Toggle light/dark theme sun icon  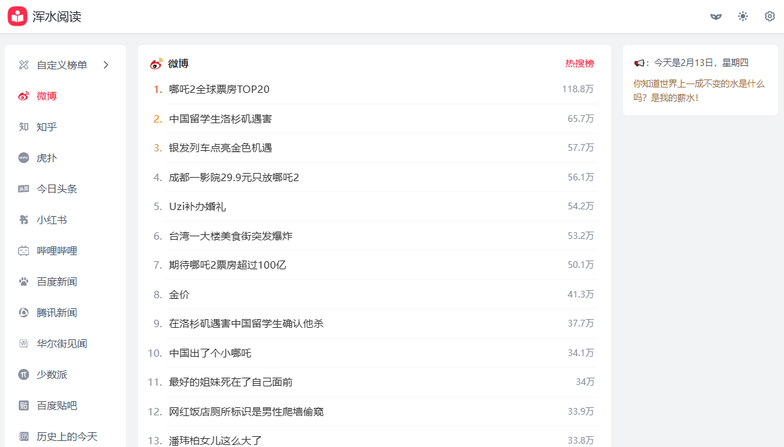point(743,17)
